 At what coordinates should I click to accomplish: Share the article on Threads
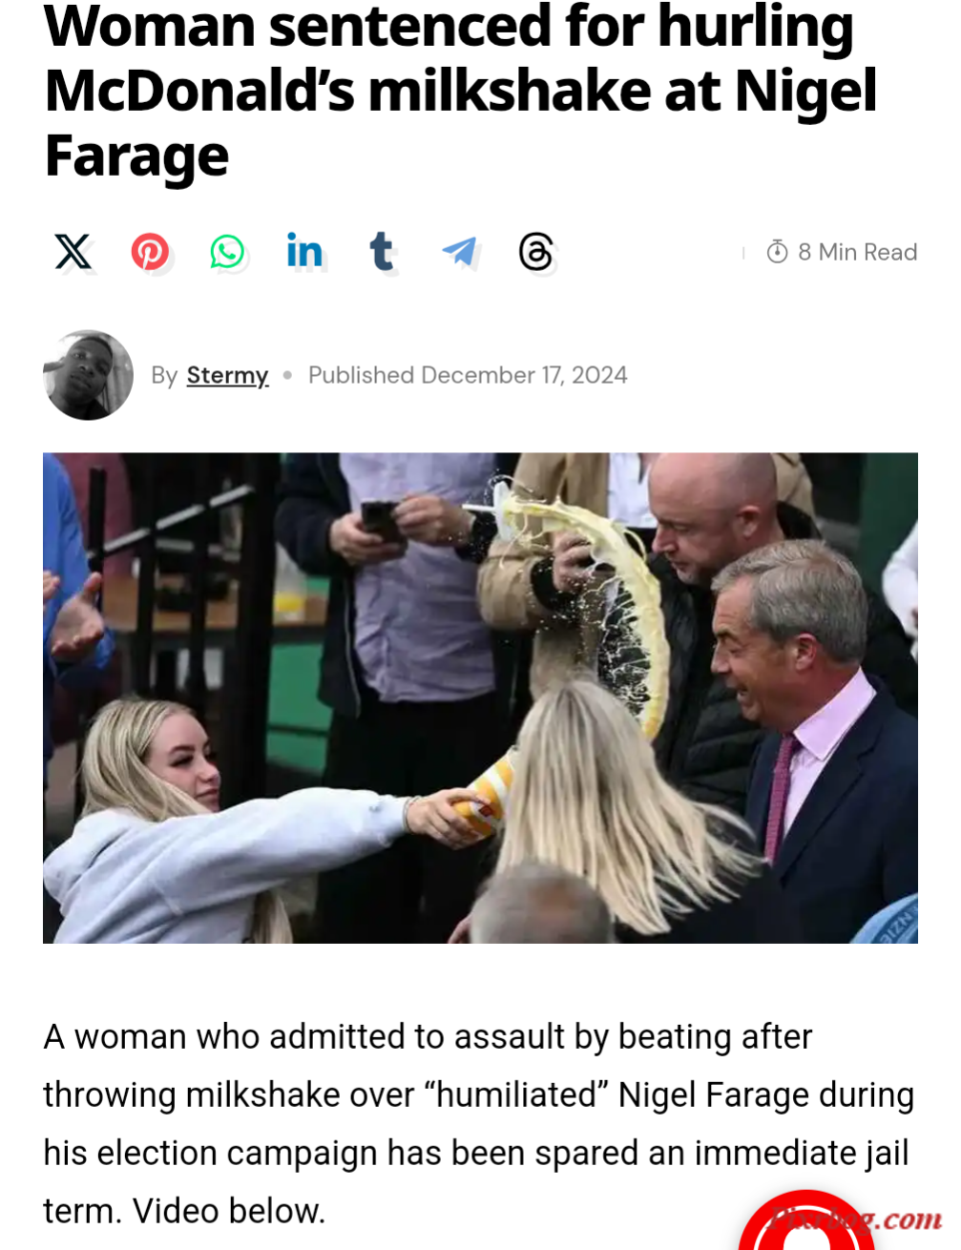click(535, 252)
